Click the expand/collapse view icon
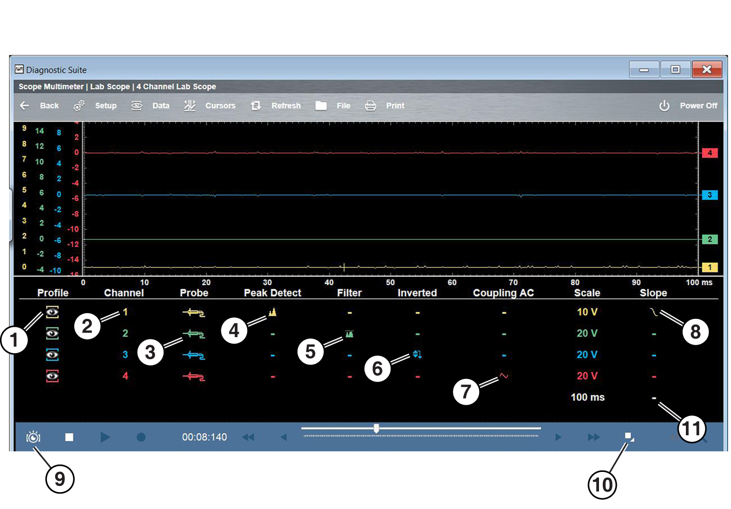The image size is (731, 509). click(x=629, y=437)
